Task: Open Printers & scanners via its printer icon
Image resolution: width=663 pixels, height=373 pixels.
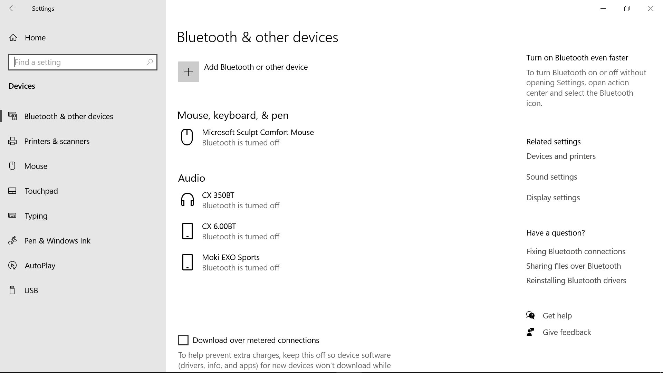Action: (x=13, y=141)
